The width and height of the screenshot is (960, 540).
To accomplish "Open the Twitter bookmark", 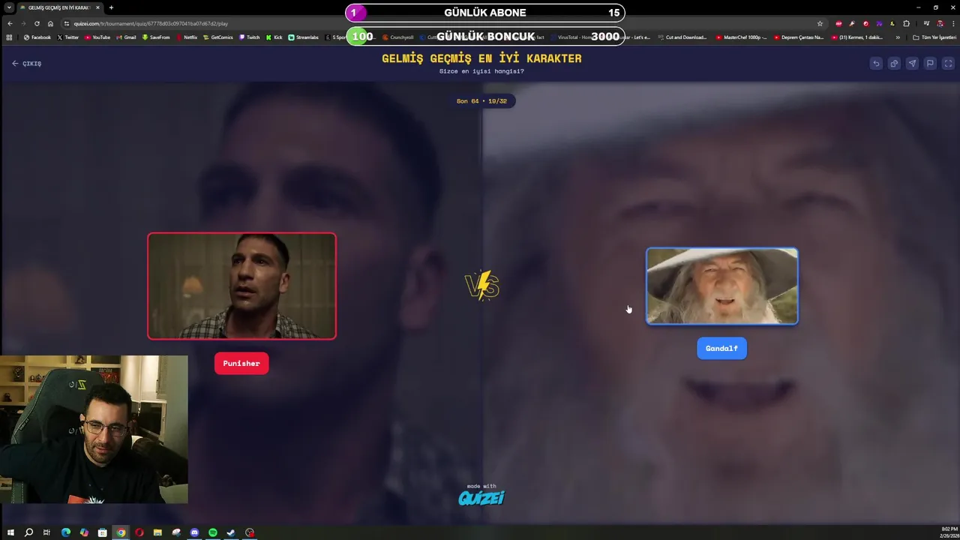I will 67,37.
